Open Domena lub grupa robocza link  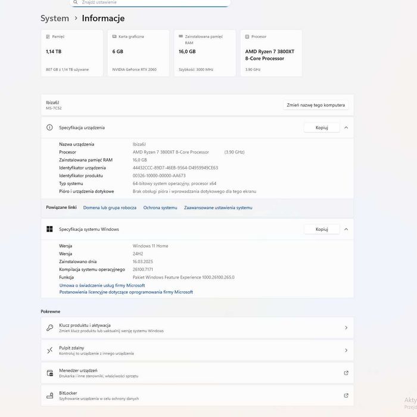pyautogui.click(x=110, y=208)
